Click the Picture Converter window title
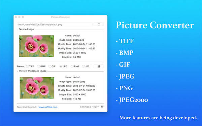The height and width of the screenshot is (126, 202). pos(60,17)
